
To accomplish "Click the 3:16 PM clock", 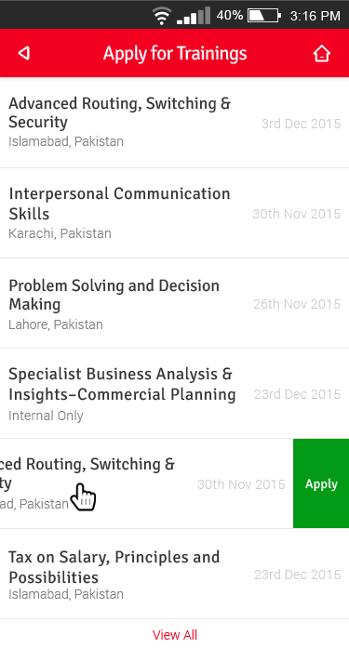I will (x=315, y=16).
